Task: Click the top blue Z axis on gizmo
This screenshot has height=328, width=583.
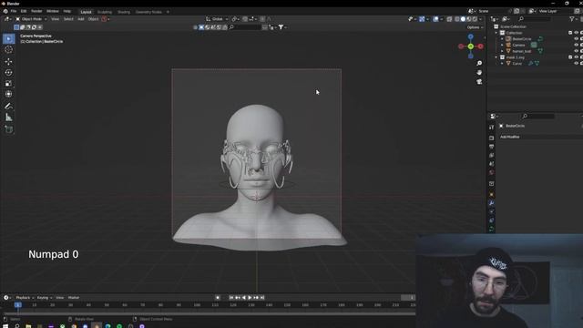Action: pyautogui.click(x=471, y=36)
